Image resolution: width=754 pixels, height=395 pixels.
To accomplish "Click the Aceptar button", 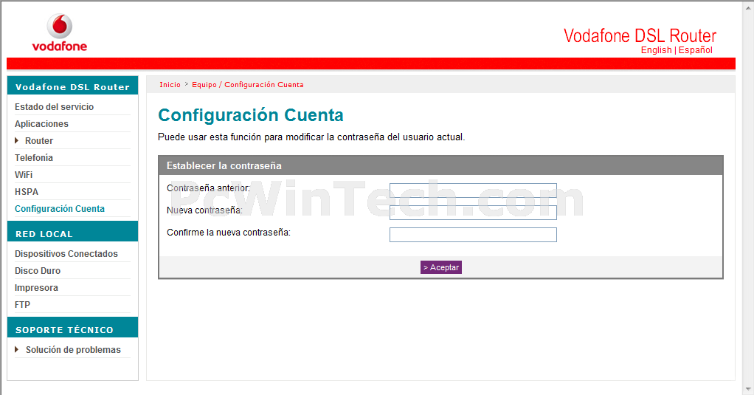I will tap(441, 267).
